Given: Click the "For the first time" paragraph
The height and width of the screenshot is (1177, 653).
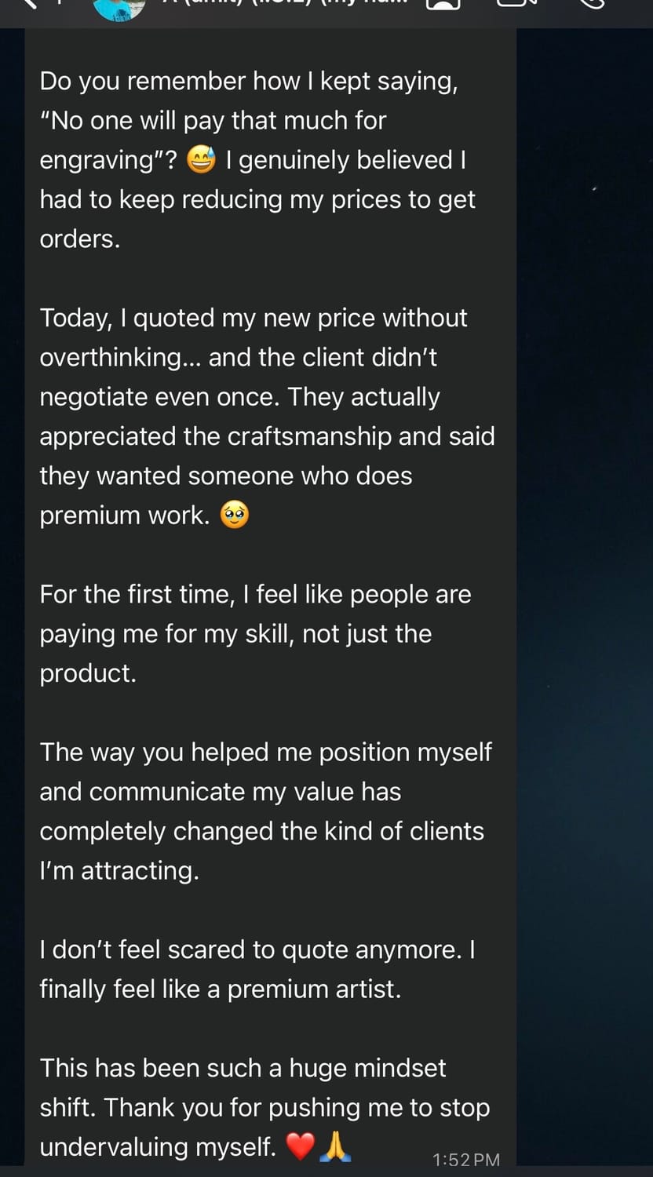Looking at the screenshot, I should [x=255, y=633].
